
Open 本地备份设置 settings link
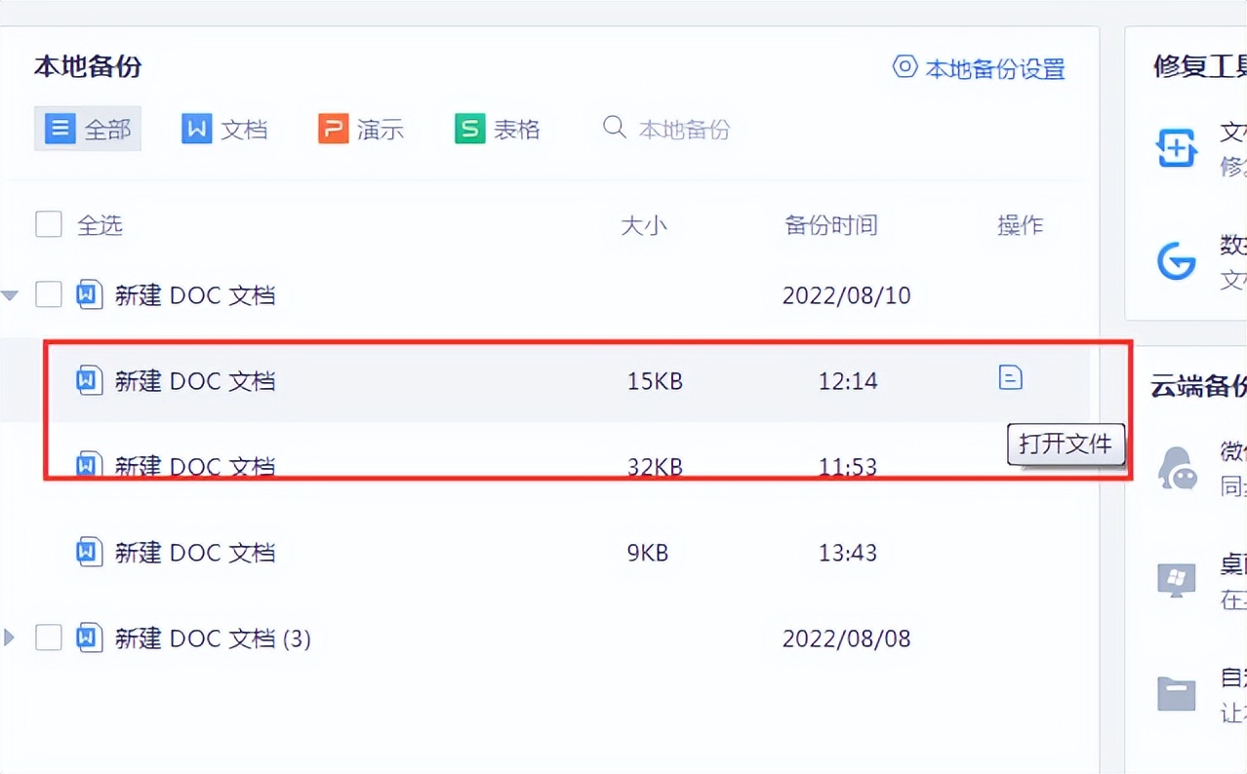point(979,68)
